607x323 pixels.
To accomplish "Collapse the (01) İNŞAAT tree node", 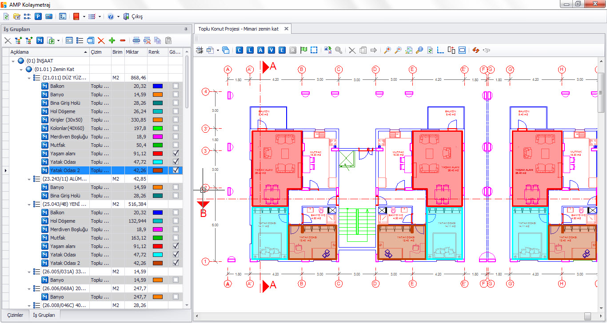I will point(13,61).
